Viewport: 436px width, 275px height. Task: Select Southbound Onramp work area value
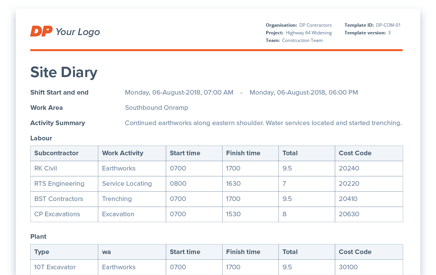[156, 108]
